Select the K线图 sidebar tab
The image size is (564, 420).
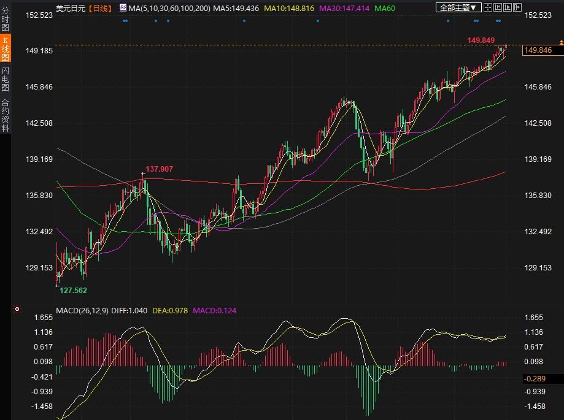pyautogui.click(x=5, y=49)
